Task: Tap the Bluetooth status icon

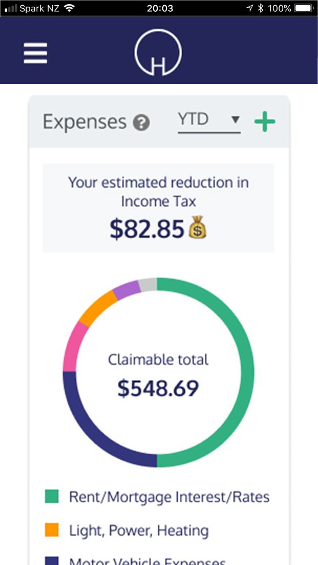Action: pyautogui.click(x=261, y=8)
